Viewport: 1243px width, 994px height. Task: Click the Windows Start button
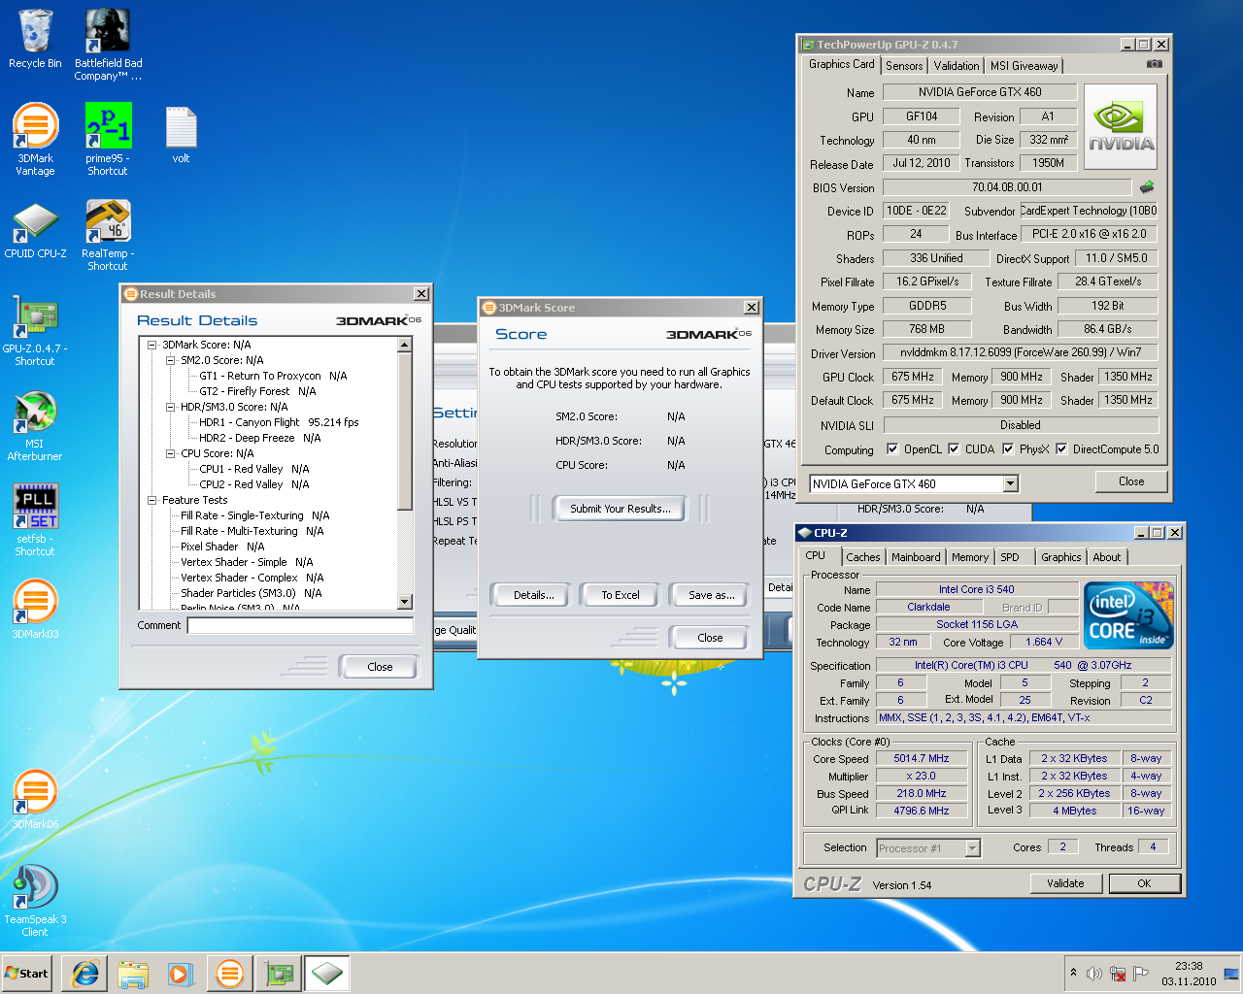click(27, 973)
